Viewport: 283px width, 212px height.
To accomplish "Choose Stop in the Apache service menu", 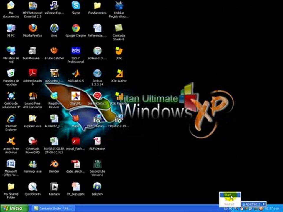I will 230,200.
